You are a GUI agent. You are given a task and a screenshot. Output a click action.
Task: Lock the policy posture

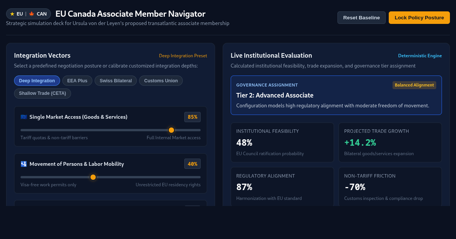tap(419, 17)
